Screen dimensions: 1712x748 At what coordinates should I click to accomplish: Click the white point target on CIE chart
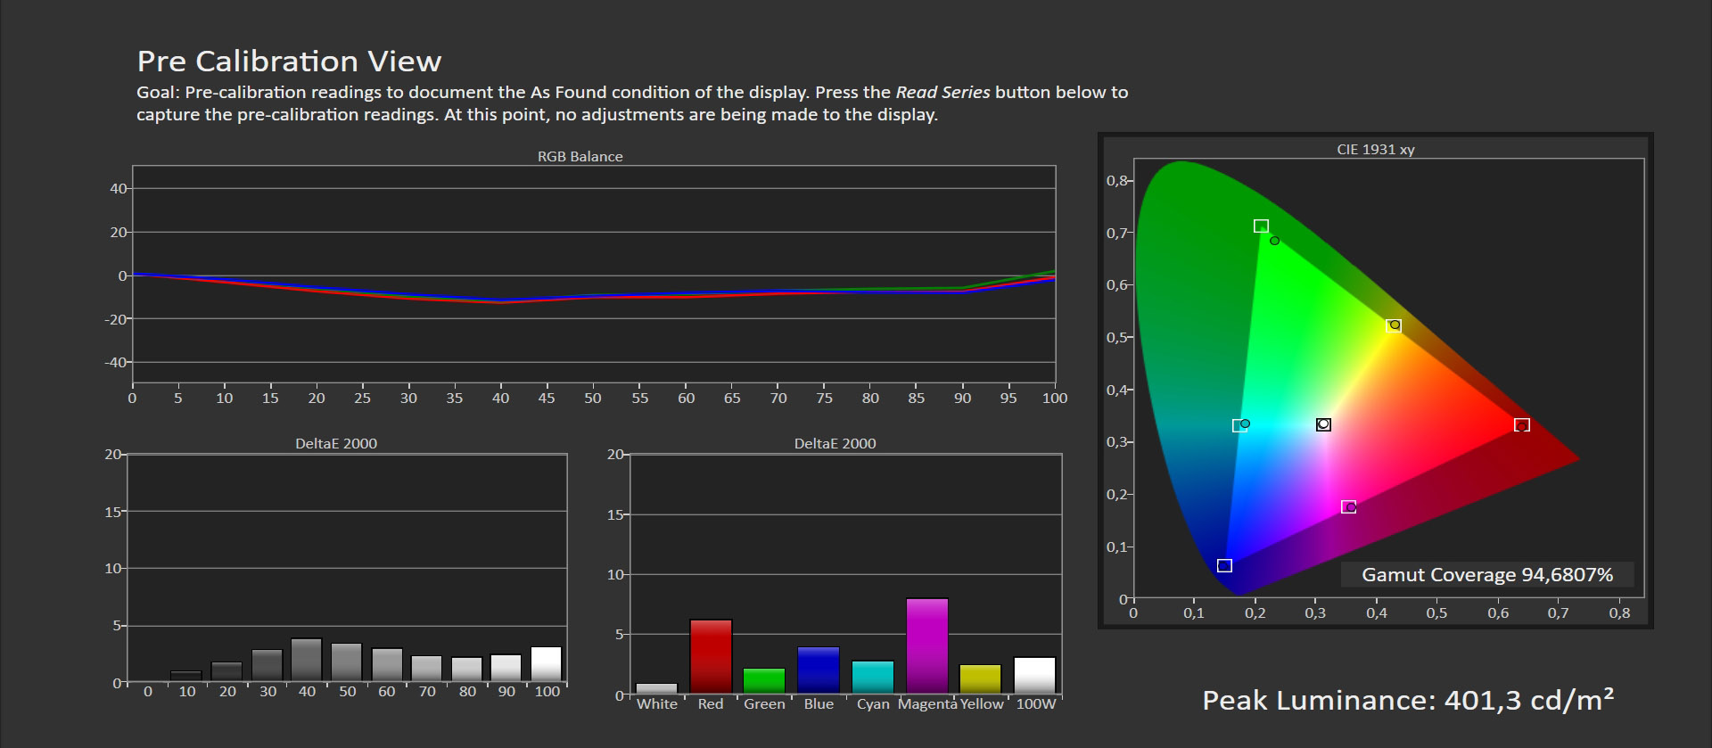1323,424
